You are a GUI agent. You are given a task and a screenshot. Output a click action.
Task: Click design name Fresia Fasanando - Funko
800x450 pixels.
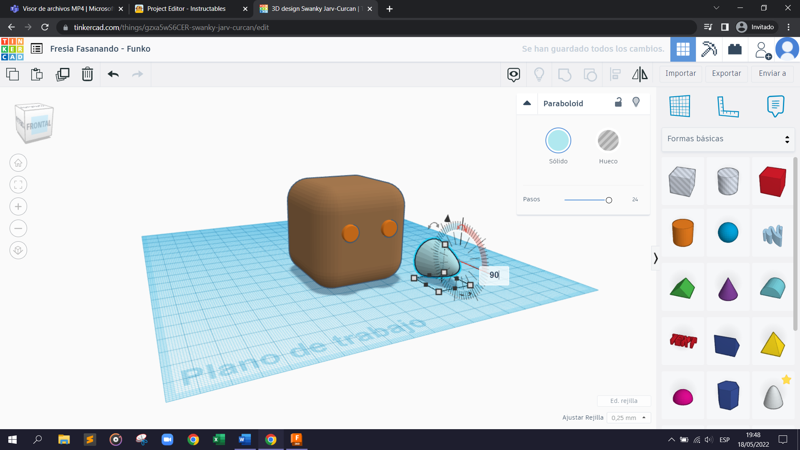click(100, 49)
